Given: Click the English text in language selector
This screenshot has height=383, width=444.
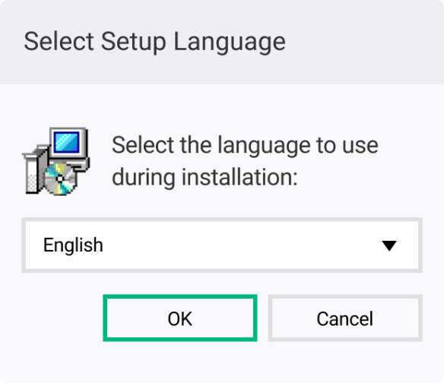Looking at the screenshot, I should pos(73,245).
